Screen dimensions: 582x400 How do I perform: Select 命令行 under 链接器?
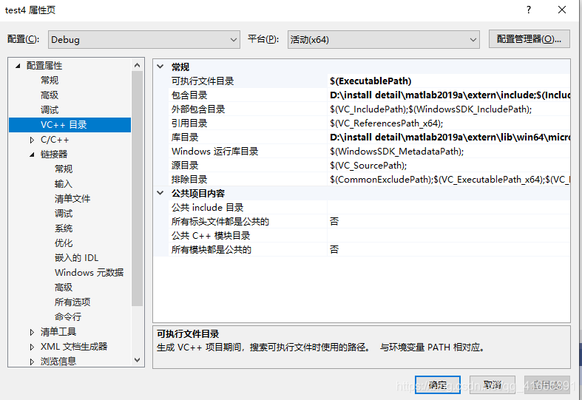coord(68,317)
